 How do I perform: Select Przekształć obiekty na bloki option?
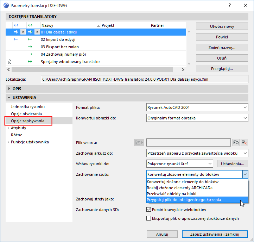(171, 194)
